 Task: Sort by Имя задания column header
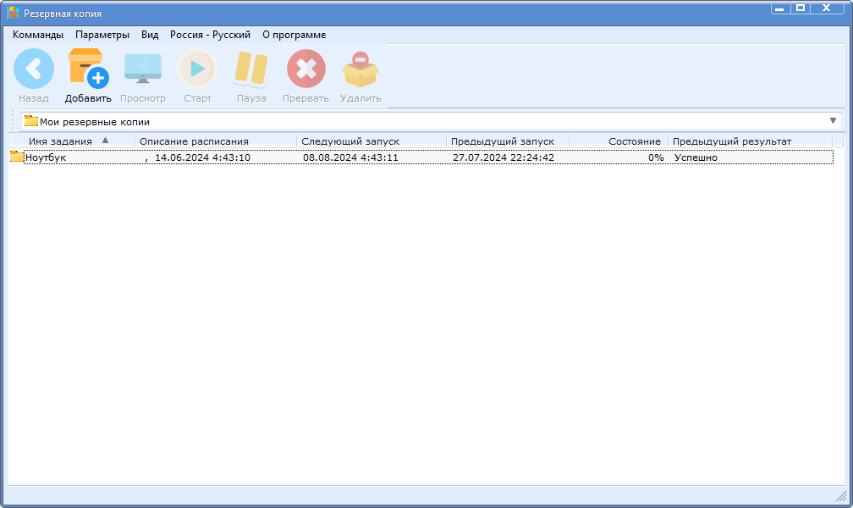(60, 141)
